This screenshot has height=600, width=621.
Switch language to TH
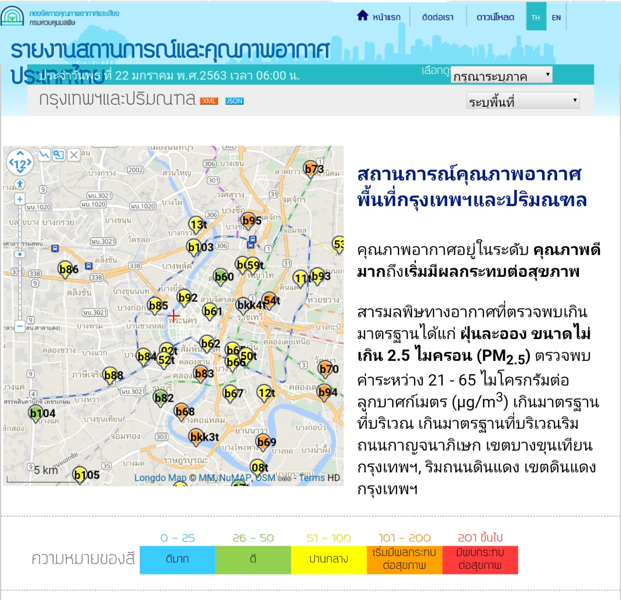point(536,17)
